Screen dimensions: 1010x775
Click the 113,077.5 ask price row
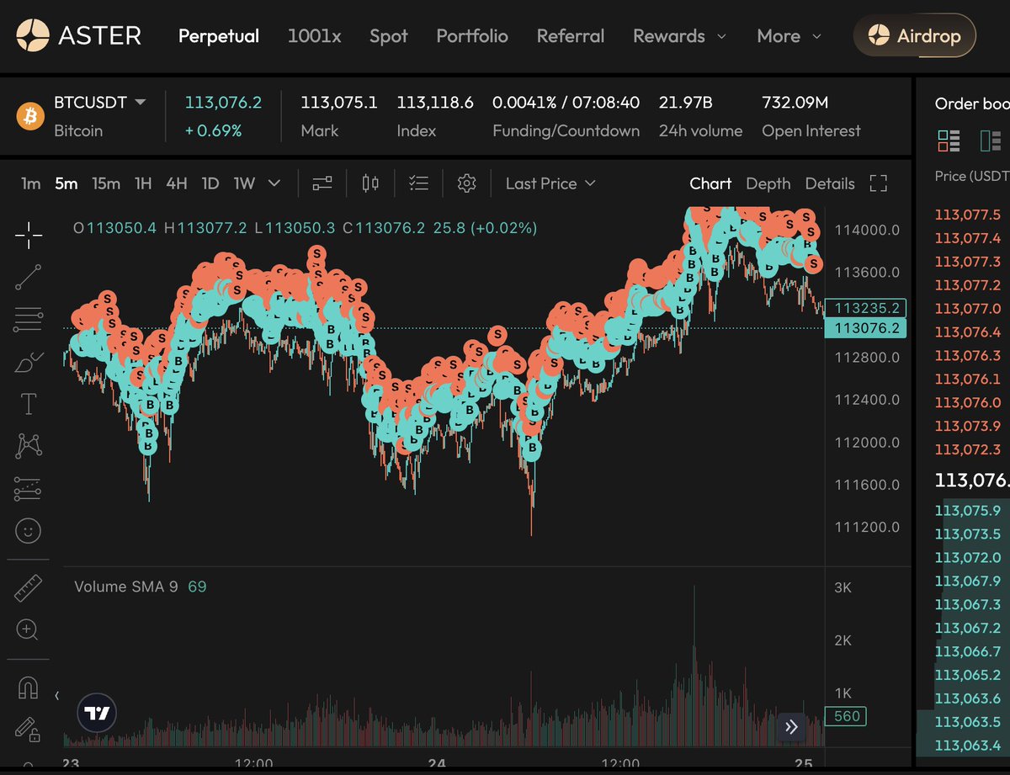[x=967, y=215]
